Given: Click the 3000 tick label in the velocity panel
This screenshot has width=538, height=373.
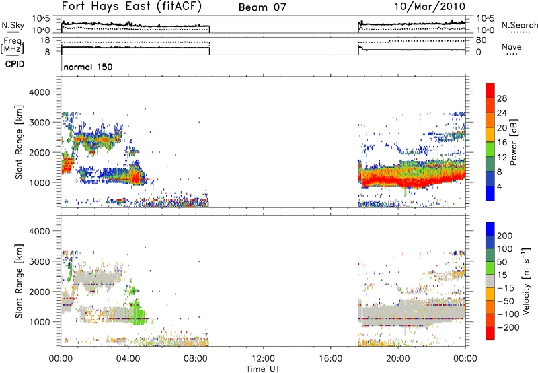Looking at the screenshot, I should [40, 261].
